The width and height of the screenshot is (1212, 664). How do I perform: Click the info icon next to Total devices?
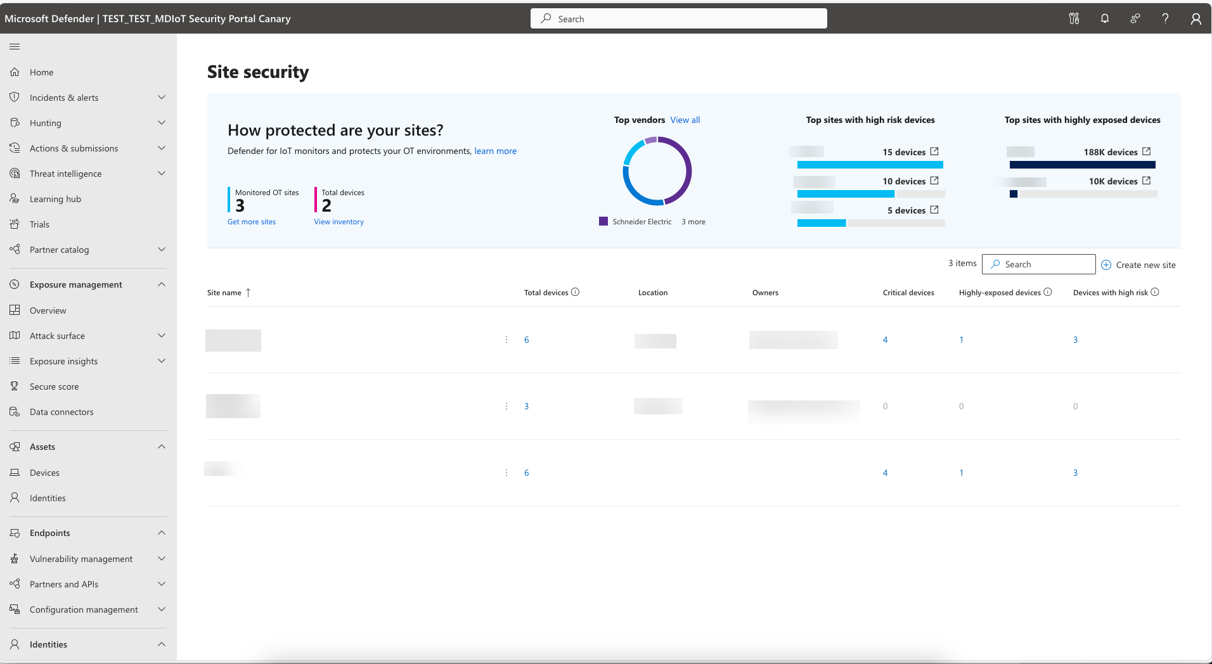pos(575,292)
